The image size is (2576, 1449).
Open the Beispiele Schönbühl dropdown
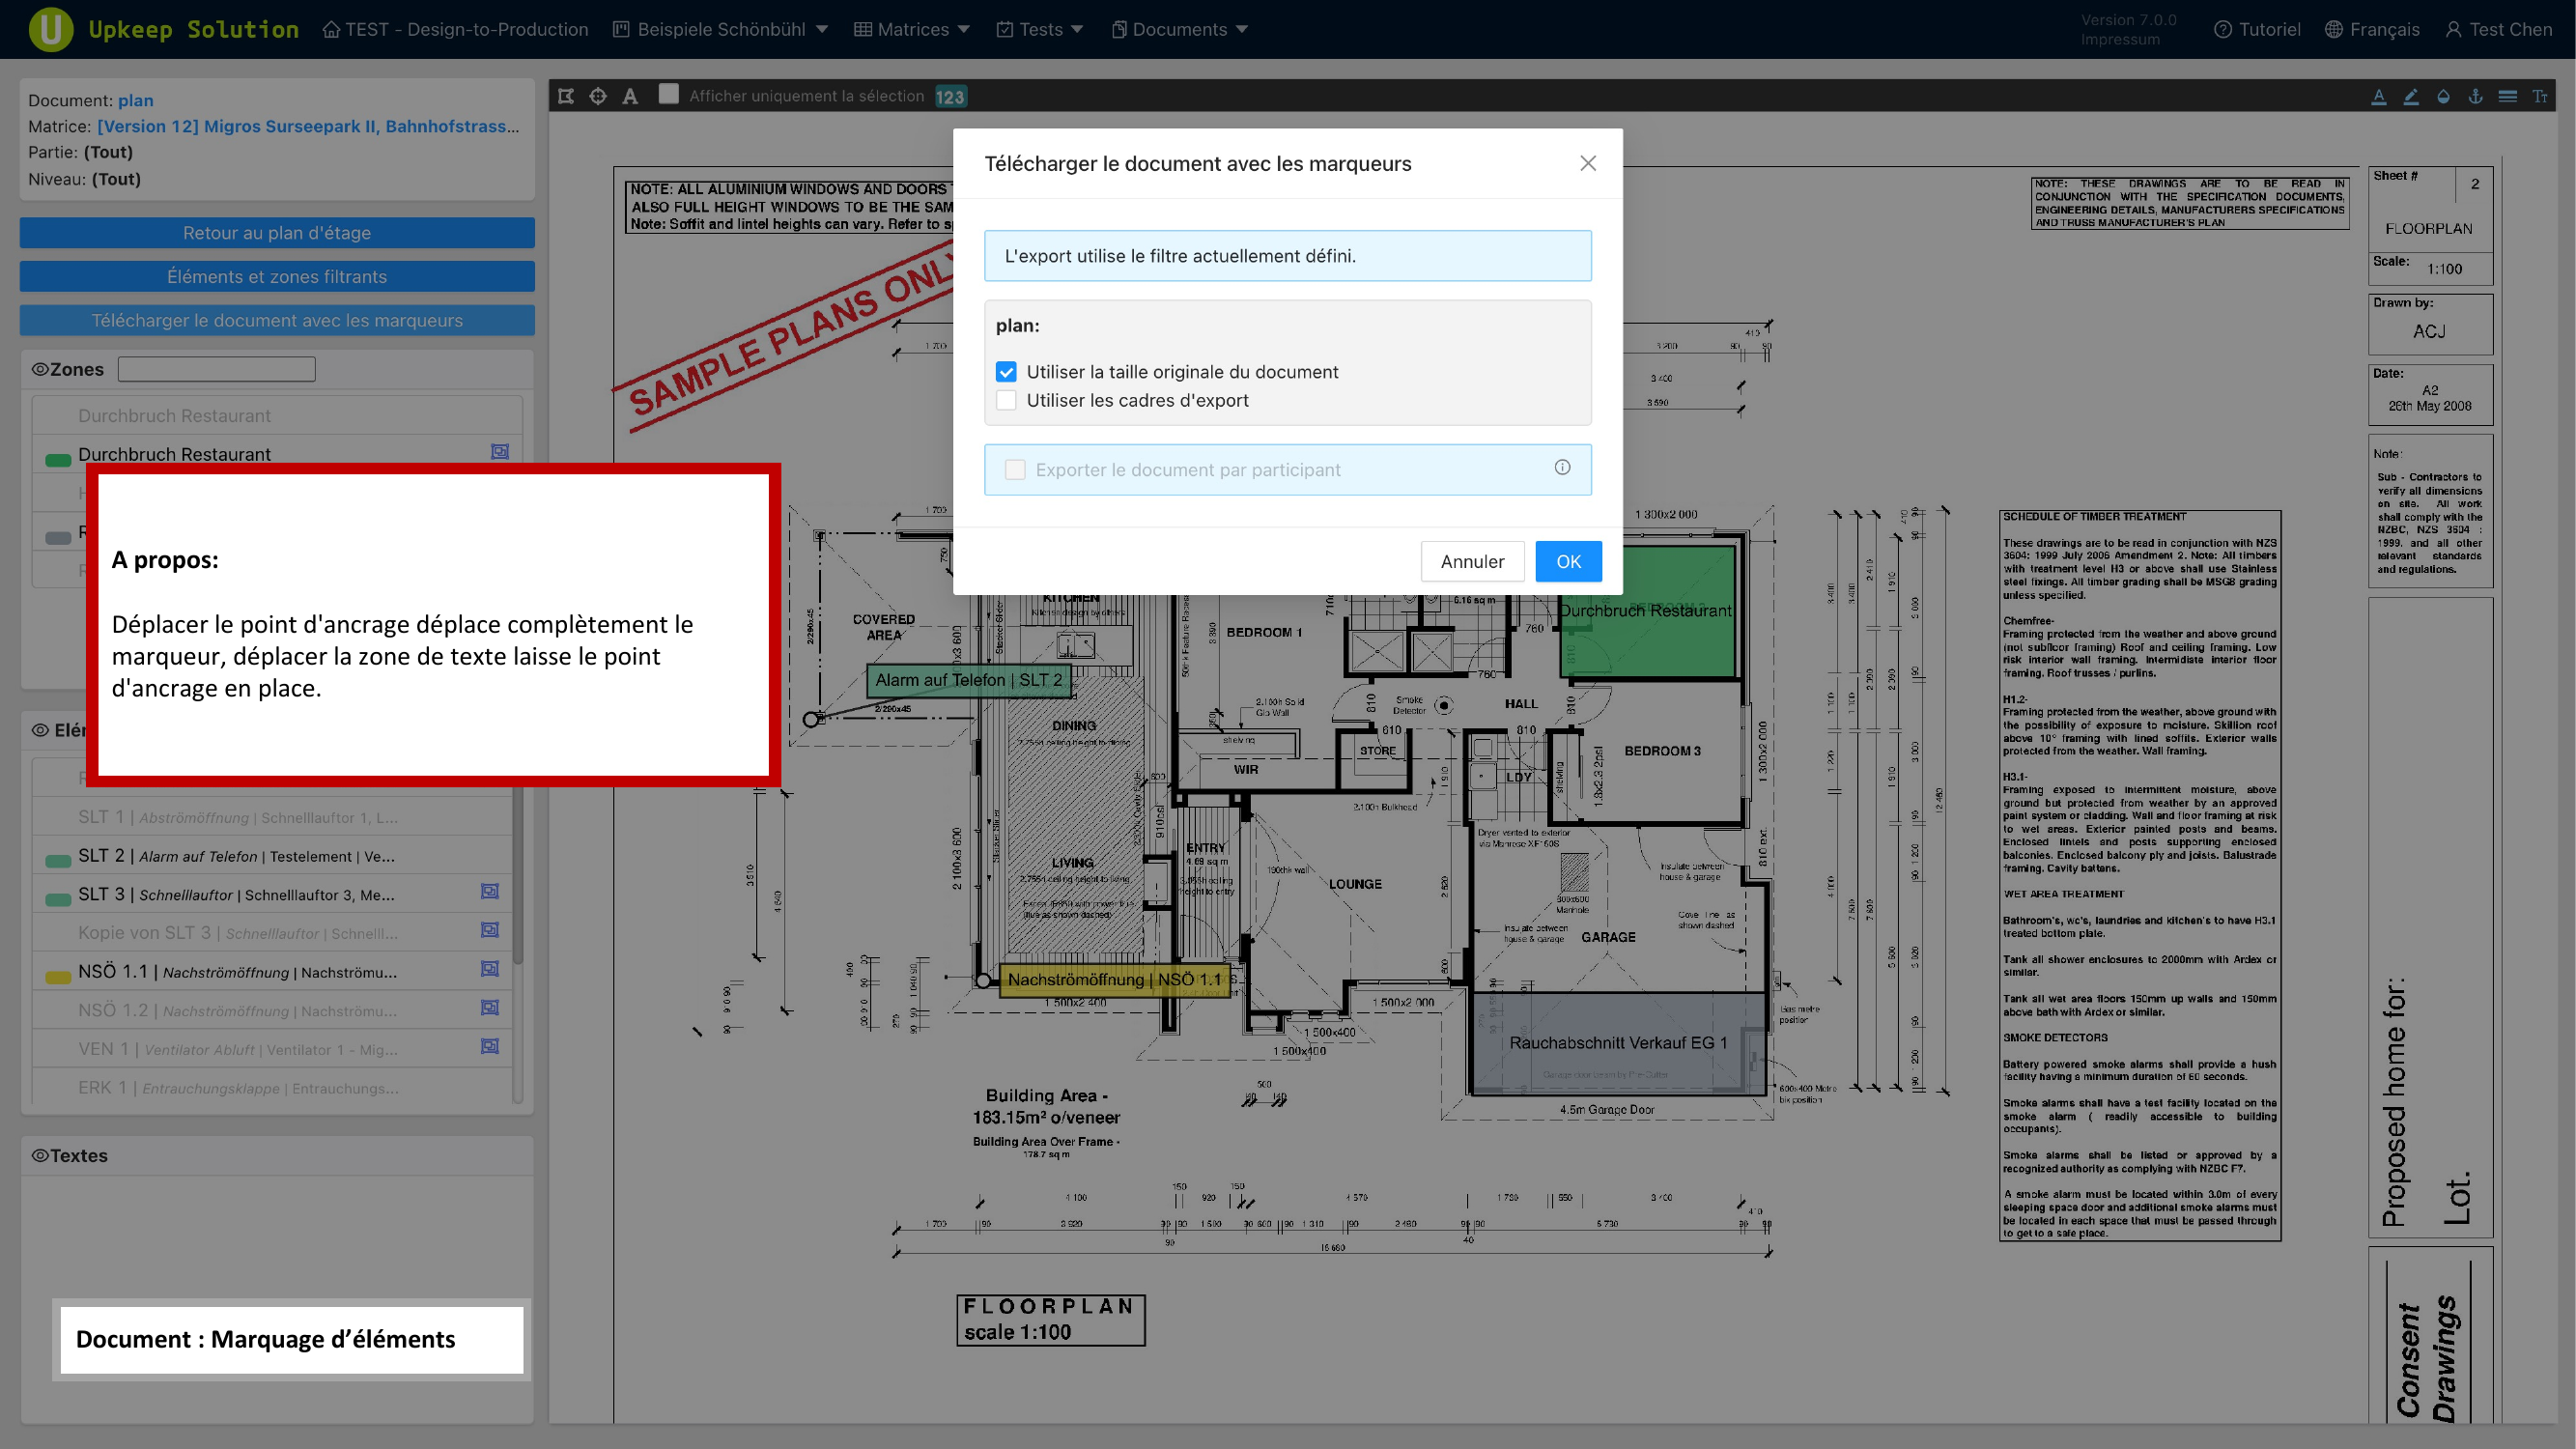pyautogui.click(x=720, y=29)
